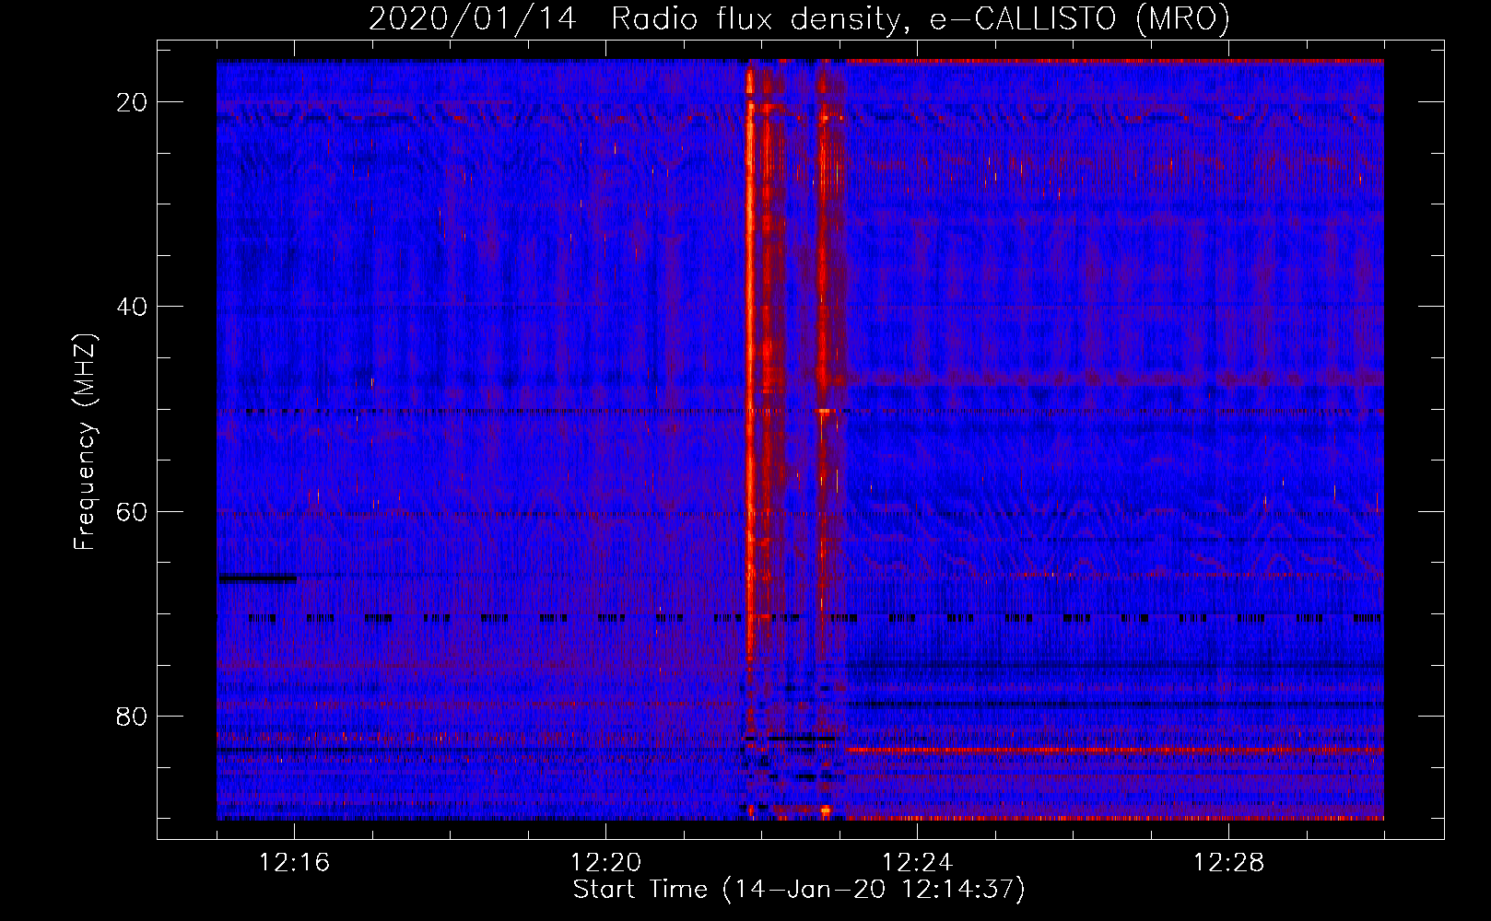Click the 60 MHz frequency tick label
Viewport: 1491px width, 921px height.
point(132,511)
